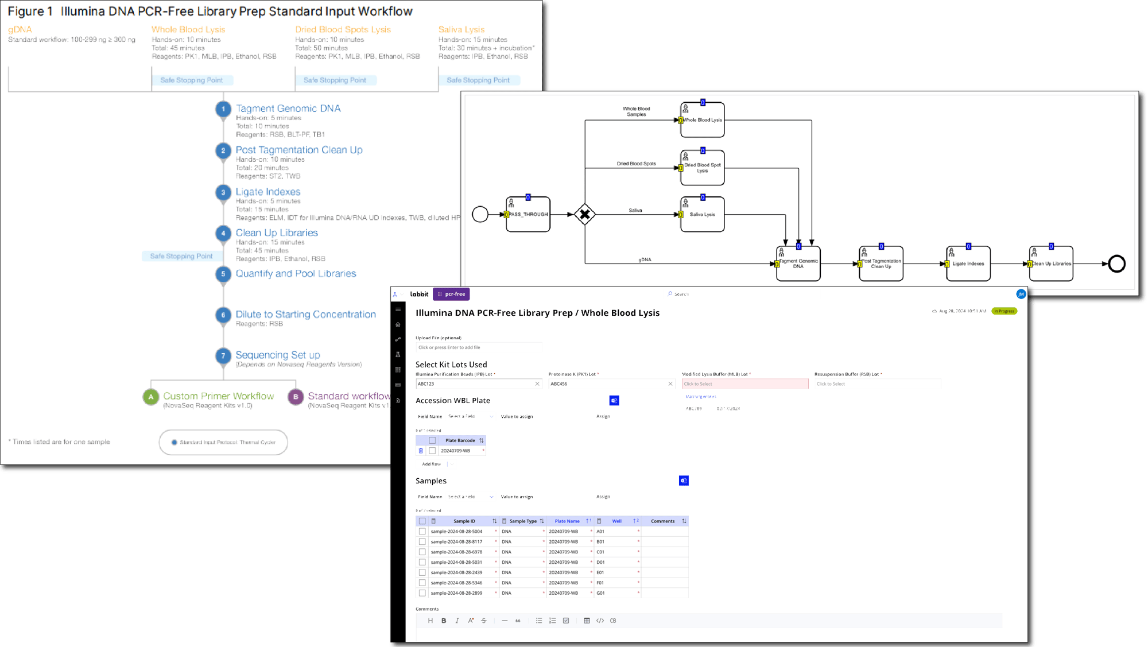This screenshot has width=1148, height=647.
Task: Open the hamburger menu in Labbit sidebar
Action: 398,309
